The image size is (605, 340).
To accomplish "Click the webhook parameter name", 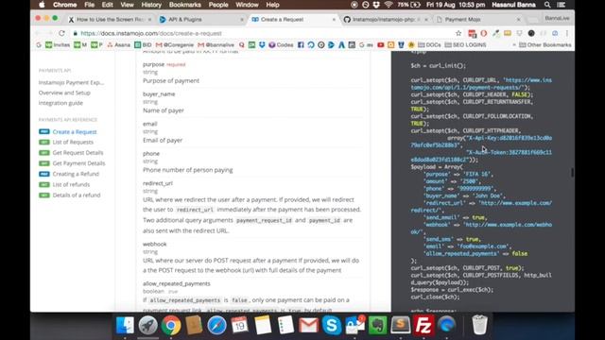I will point(155,244).
